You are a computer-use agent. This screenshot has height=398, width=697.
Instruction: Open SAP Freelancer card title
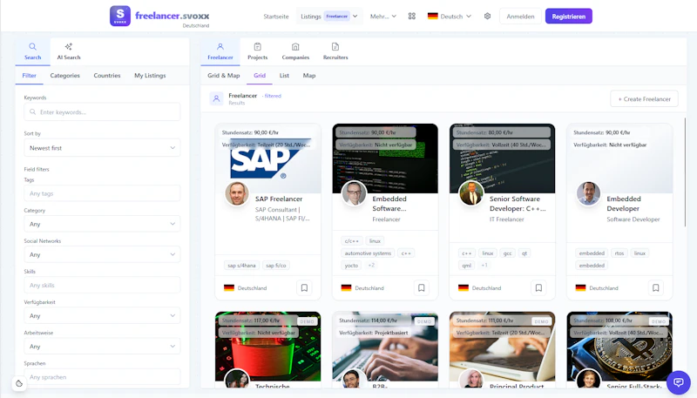point(279,199)
